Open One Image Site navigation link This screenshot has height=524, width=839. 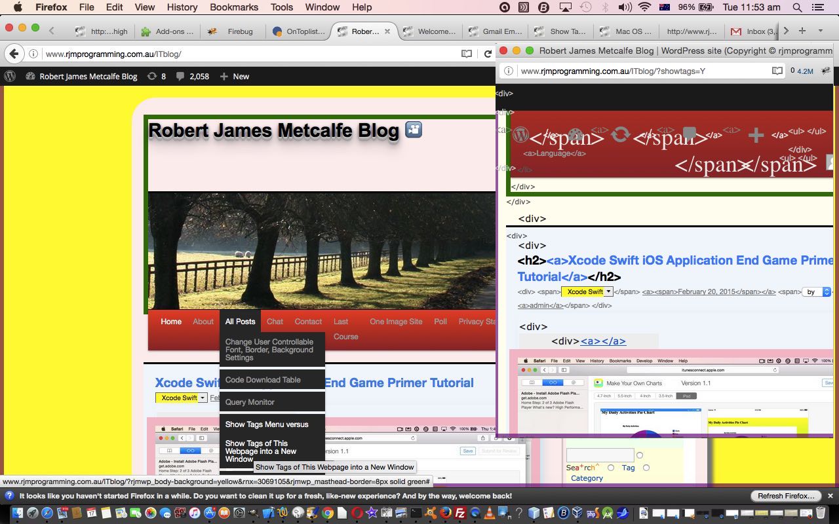pos(396,322)
